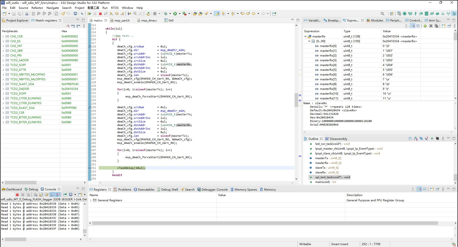Expand the General Registers group
The height and width of the screenshot is (247, 458).
(x=91, y=200)
